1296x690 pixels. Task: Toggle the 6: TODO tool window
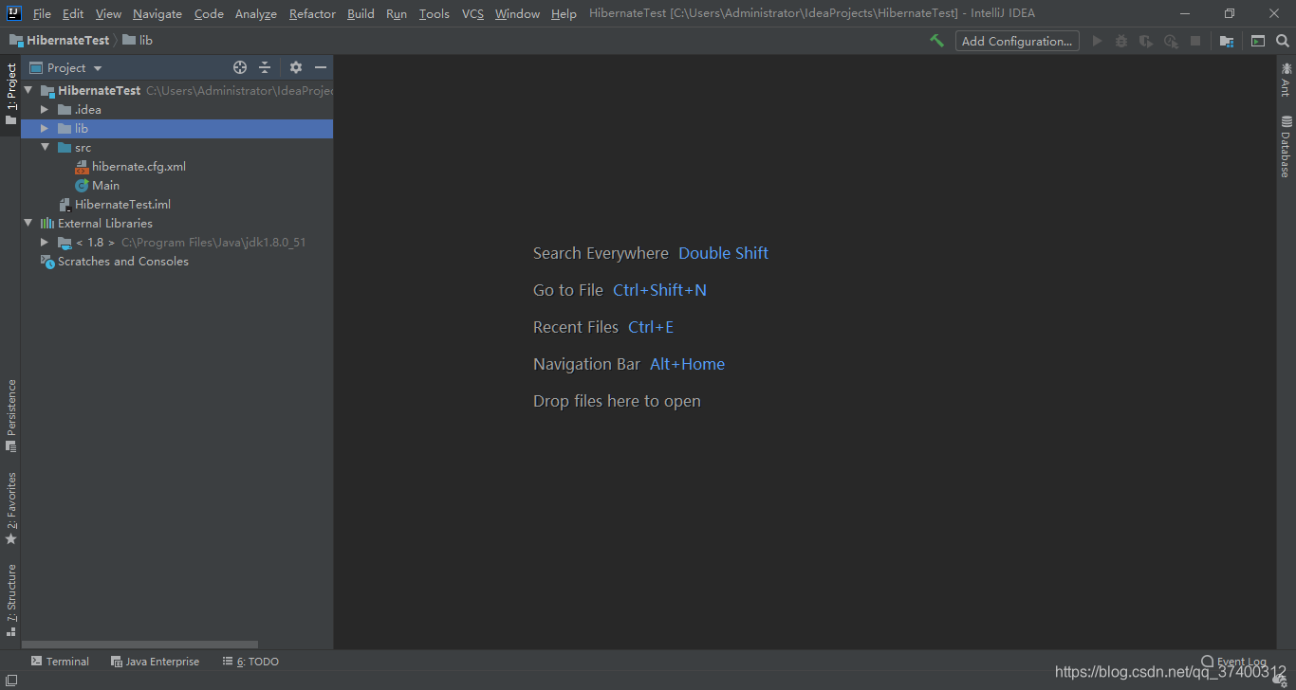pos(250,662)
